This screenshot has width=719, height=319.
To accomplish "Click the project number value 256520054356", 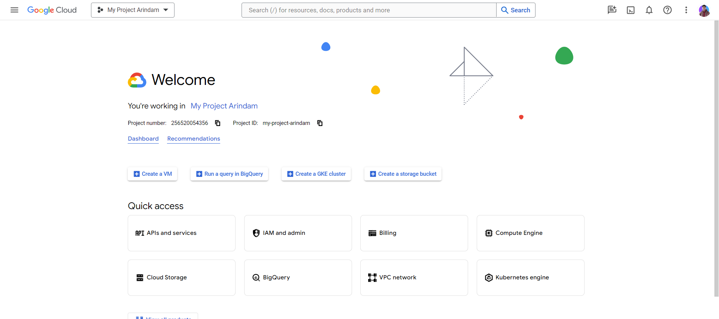I will (x=189, y=123).
